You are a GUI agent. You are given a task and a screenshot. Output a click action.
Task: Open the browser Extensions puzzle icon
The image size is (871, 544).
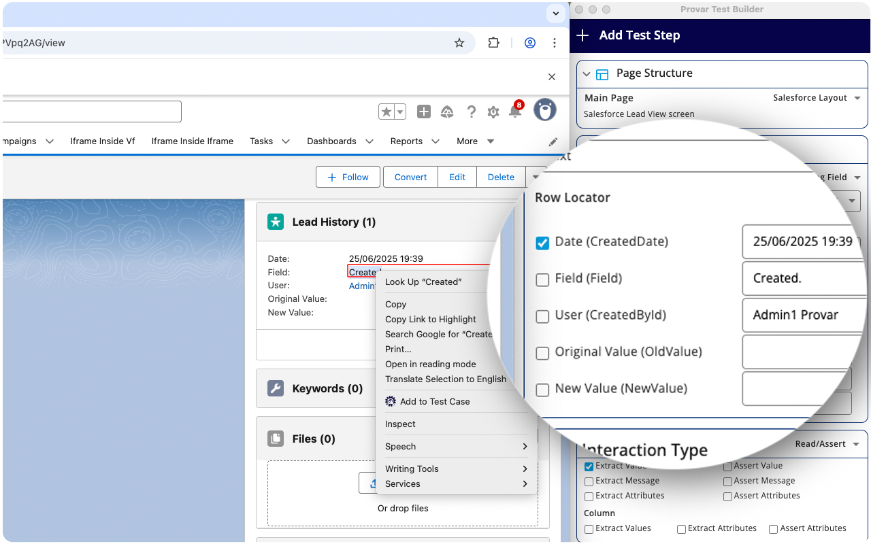(494, 43)
